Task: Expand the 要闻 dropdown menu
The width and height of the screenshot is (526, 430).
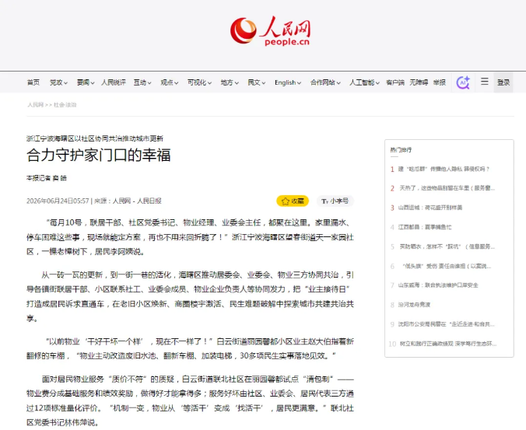Action: (86, 82)
